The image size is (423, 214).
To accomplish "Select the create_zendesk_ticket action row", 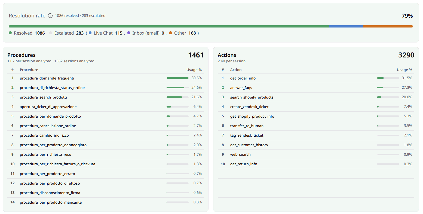I will pyautogui.click(x=316, y=107).
